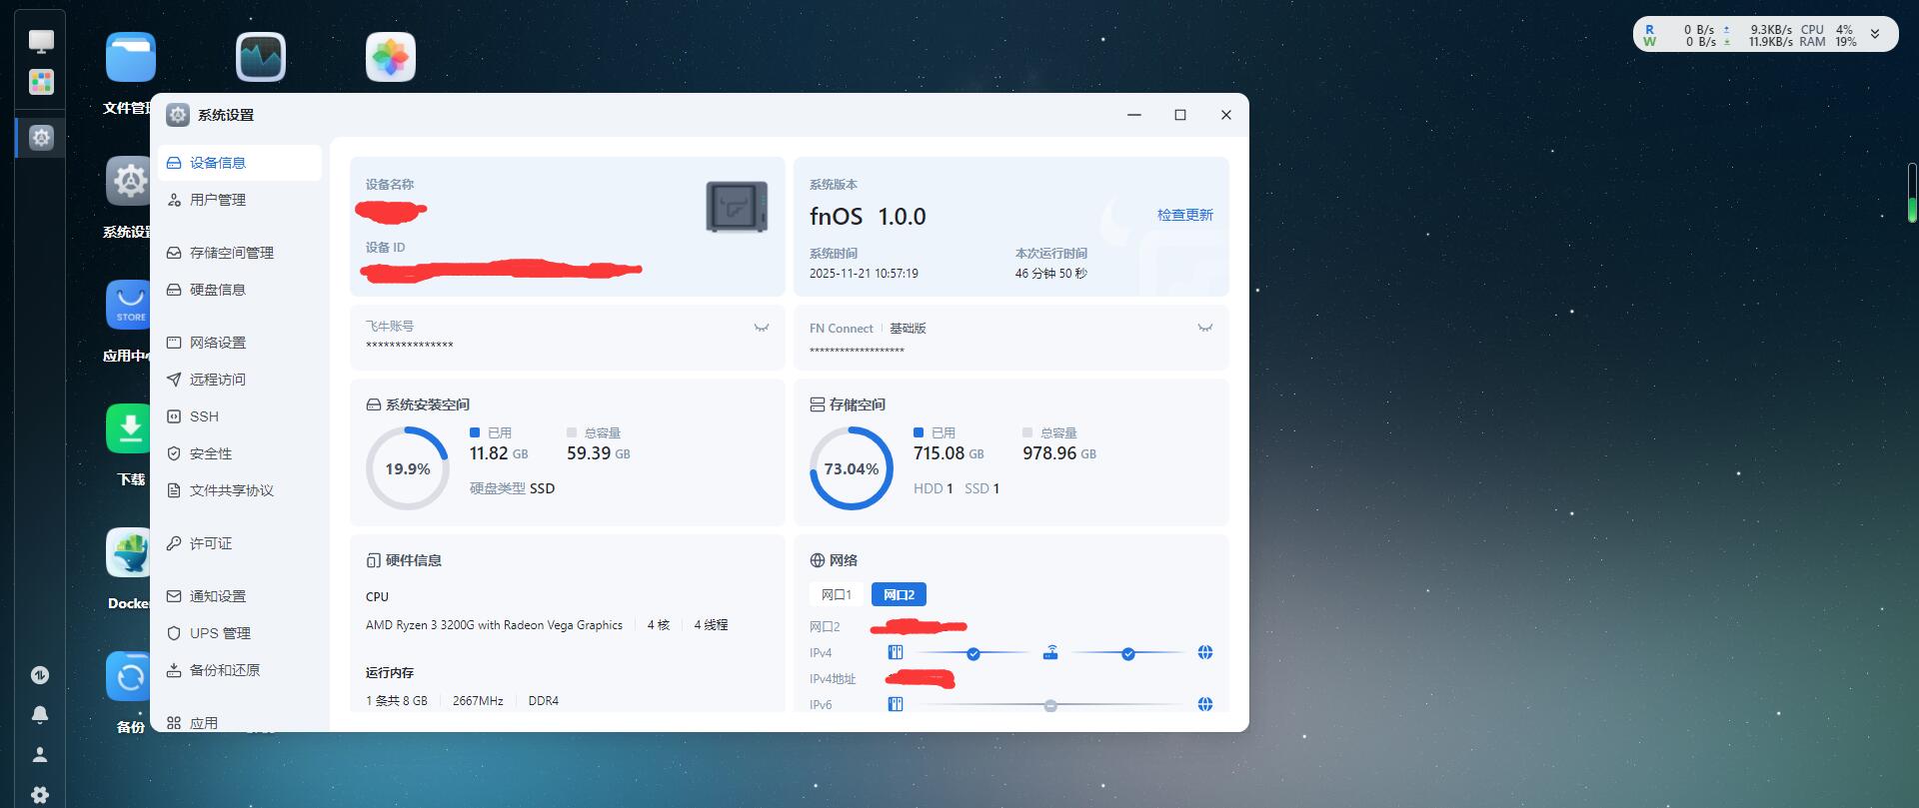Close the 系统设置 window
This screenshot has height=808, width=1919.
(x=1226, y=115)
